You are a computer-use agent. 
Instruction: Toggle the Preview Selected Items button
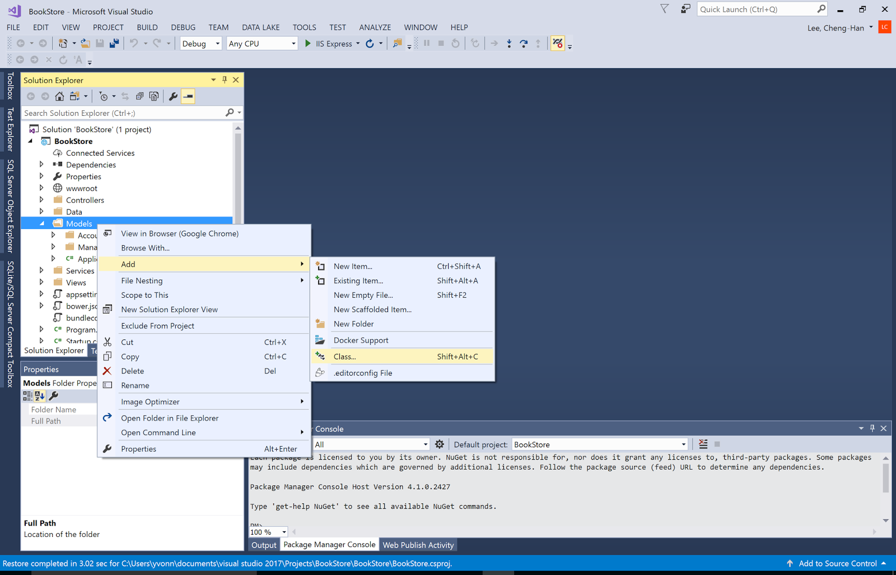[x=188, y=96]
